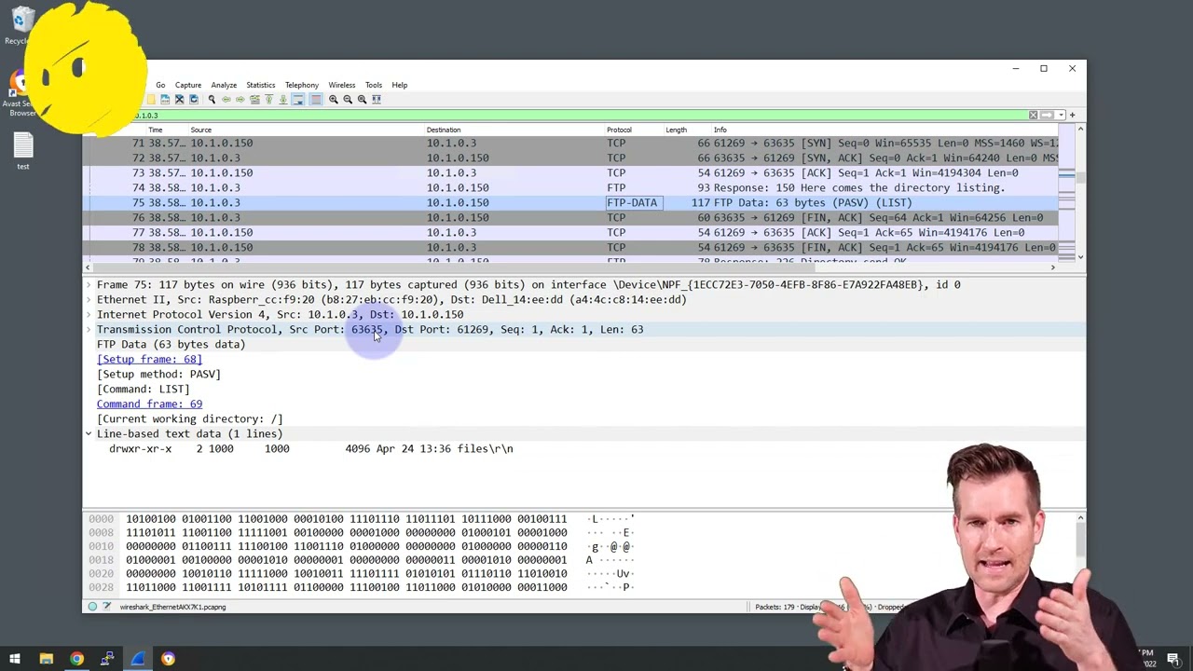Open the Telephony menu
The image size is (1193, 671).
pos(302,85)
